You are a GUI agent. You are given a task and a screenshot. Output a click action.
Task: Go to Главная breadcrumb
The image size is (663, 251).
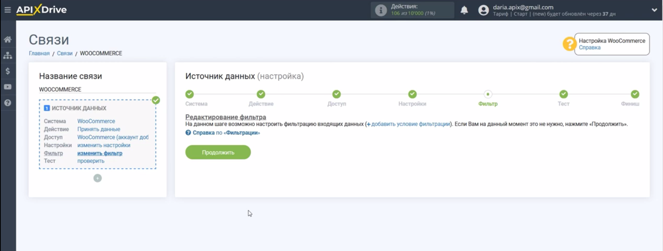[x=39, y=53]
